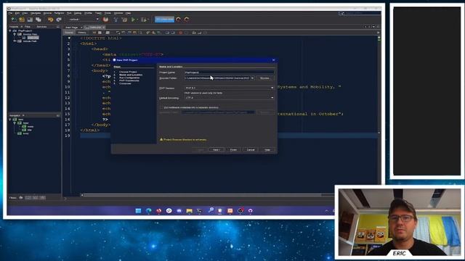465x261 pixels.
Task: Click the Clean and Build icon
Action: click(124, 20)
